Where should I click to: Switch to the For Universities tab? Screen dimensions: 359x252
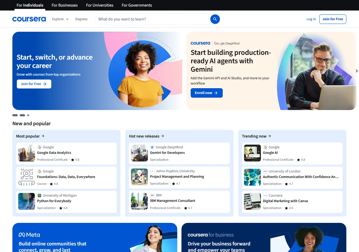pos(100,5)
